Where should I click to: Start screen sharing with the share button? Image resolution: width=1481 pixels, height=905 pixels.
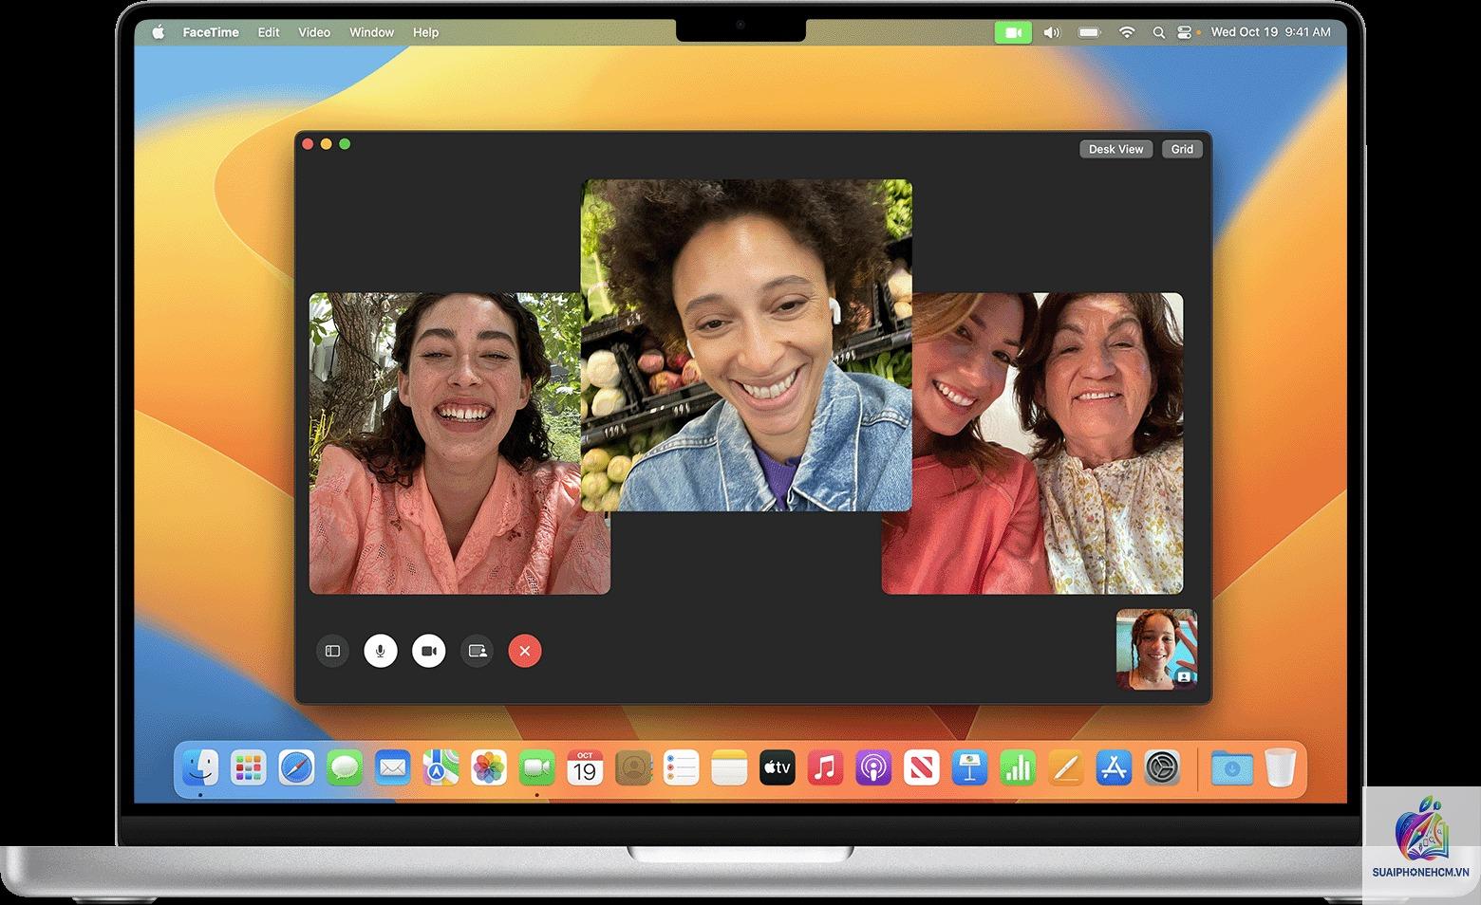click(x=477, y=651)
